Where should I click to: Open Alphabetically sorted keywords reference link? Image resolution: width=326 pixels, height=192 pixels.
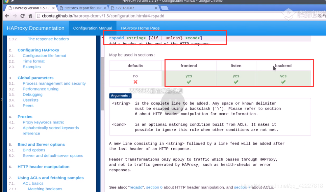(51, 130)
